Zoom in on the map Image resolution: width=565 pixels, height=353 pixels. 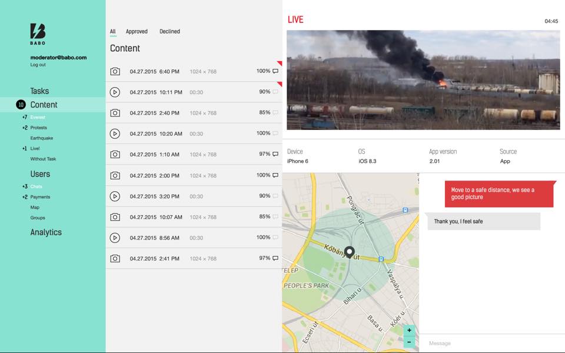[x=409, y=331]
